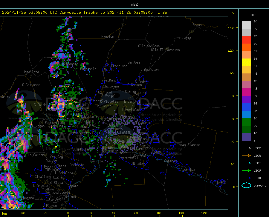Click the S_Francisco place label
Viewport: 269px width, 217px height.
(117, 66)
